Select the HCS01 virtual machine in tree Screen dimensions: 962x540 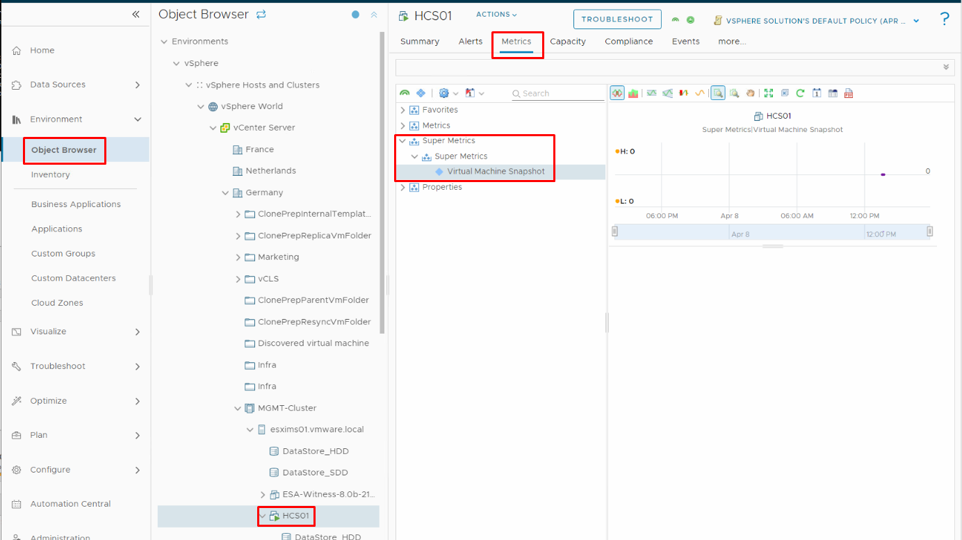click(x=295, y=516)
